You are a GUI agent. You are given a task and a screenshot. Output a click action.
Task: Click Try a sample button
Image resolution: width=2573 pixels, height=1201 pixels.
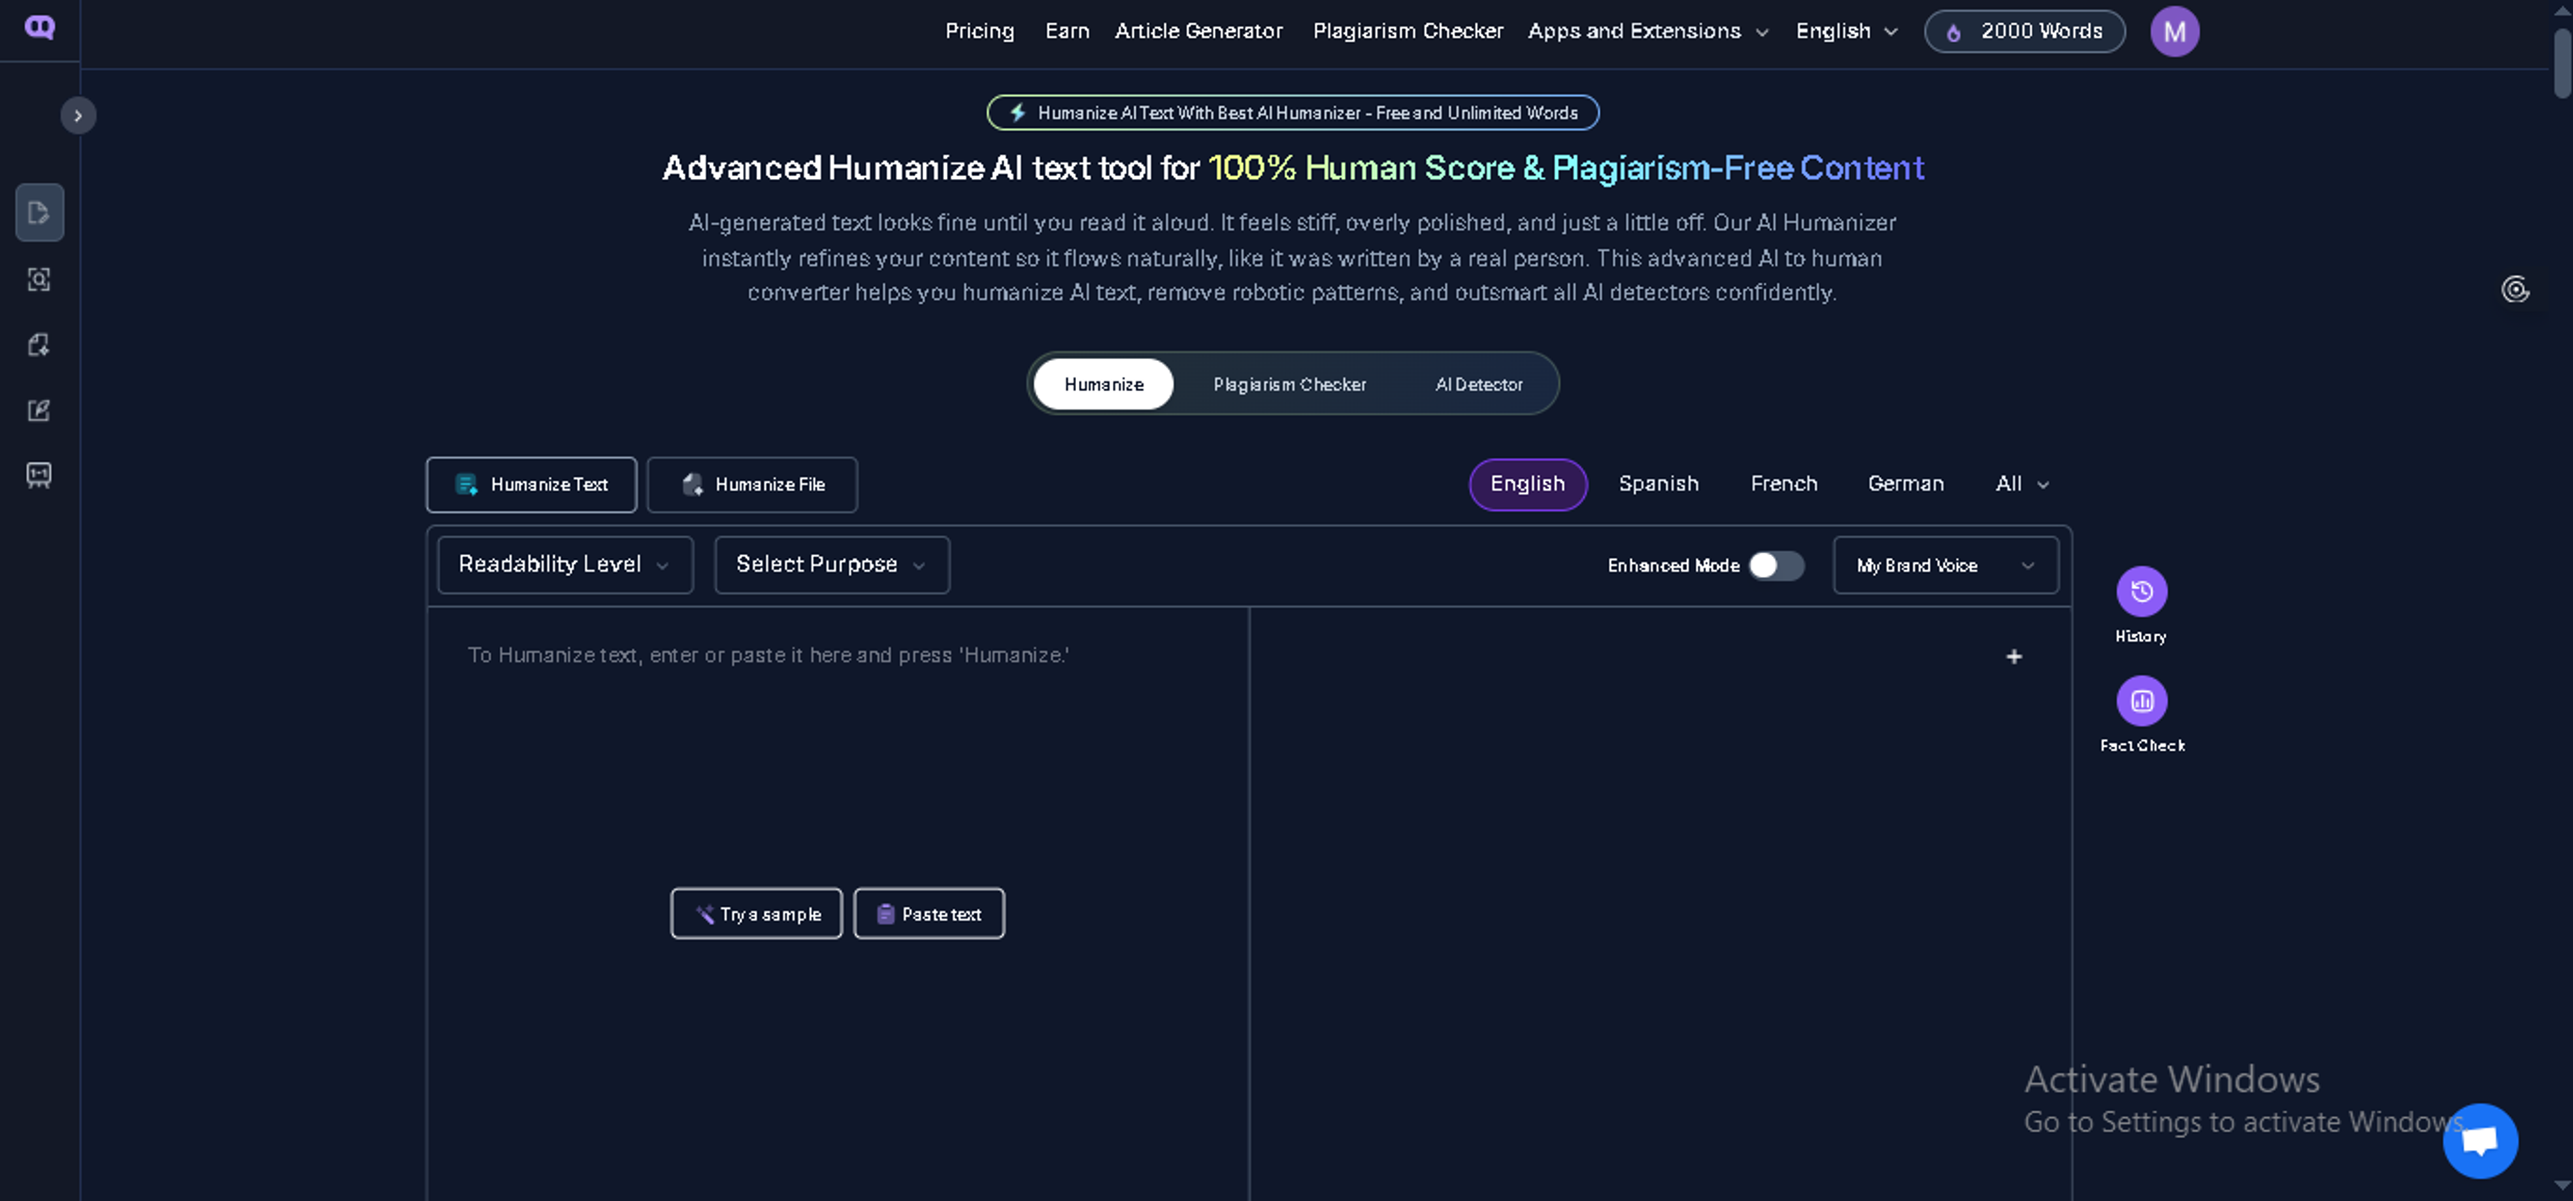point(756,914)
